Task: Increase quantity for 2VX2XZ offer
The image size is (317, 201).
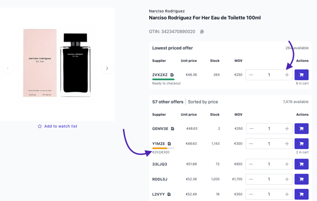Action: [x=287, y=75]
